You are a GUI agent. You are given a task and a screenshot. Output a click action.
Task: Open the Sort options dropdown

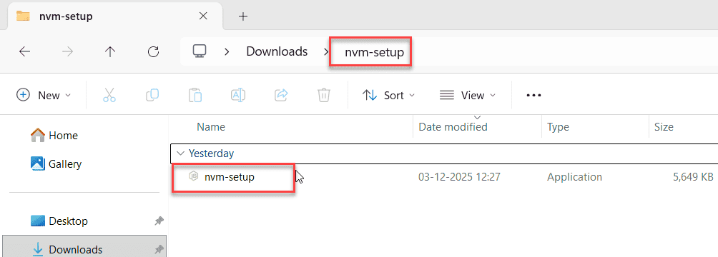(x=388, y=95)
